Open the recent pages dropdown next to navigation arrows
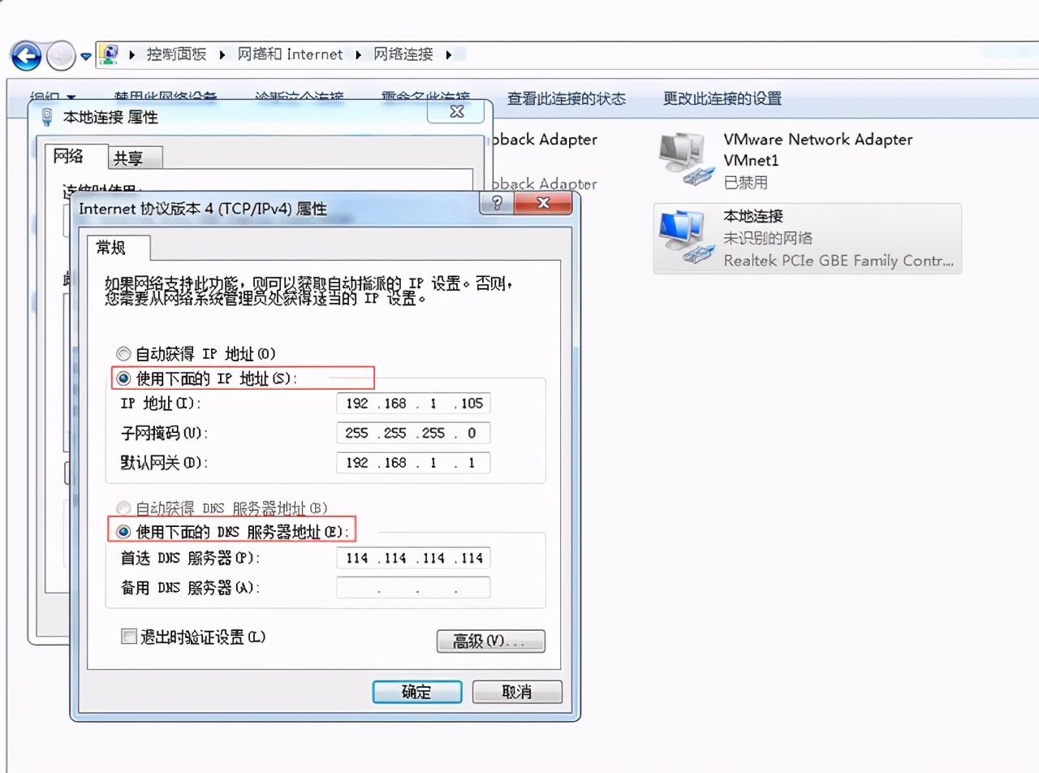Viewport: 1039px width, 773px height. (85, 56)
